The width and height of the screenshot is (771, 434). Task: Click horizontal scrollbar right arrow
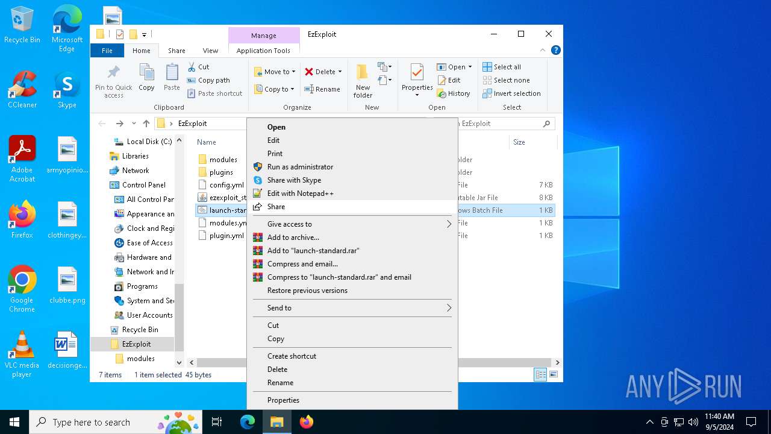(557, 362)
